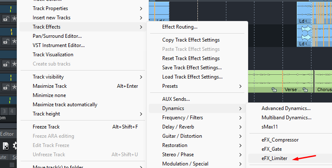
Task: Open the gear settings icon below Editor
Action: coord(15,146)
